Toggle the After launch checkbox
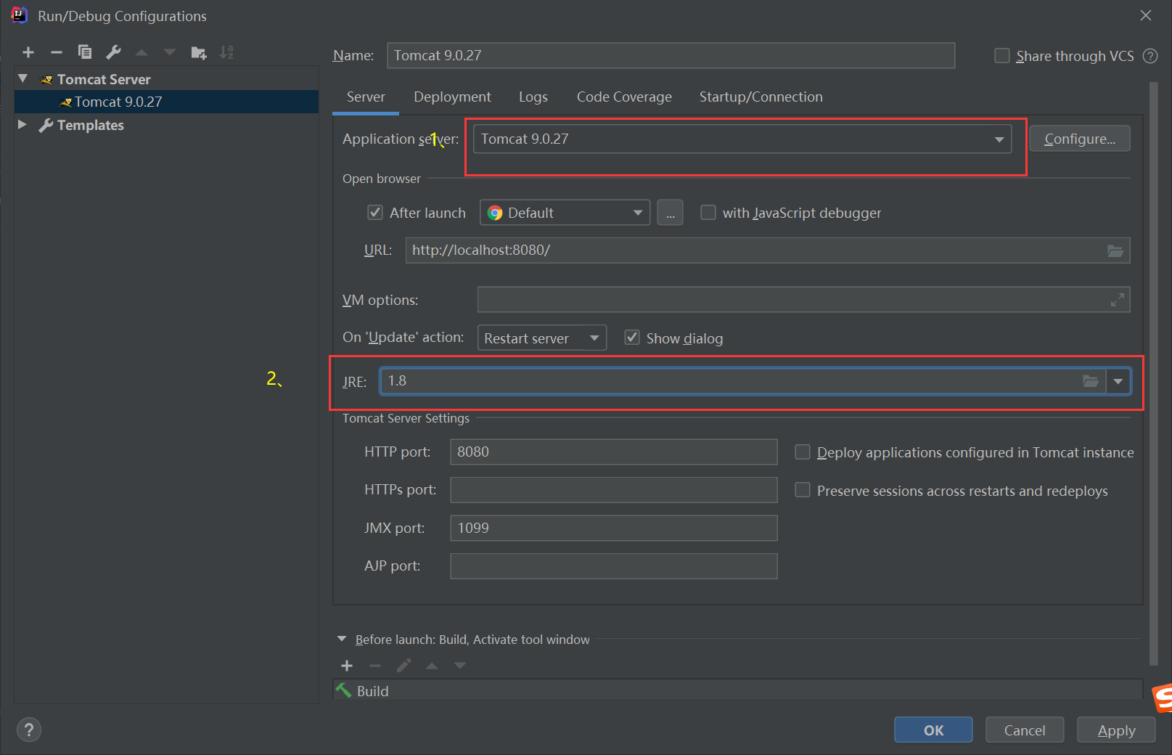This screenshot has height=755, width=1172. [375, 213]
